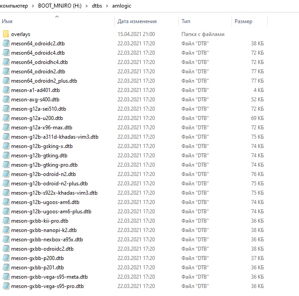
Task: Select icon of meson64_odroidn2_plus.dtb
Action: tap(6, 80)
